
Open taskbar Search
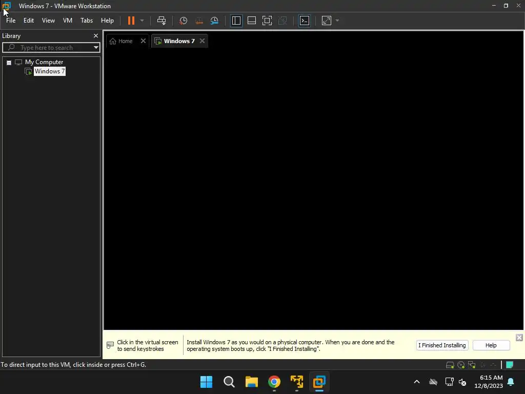pos(229,382)
